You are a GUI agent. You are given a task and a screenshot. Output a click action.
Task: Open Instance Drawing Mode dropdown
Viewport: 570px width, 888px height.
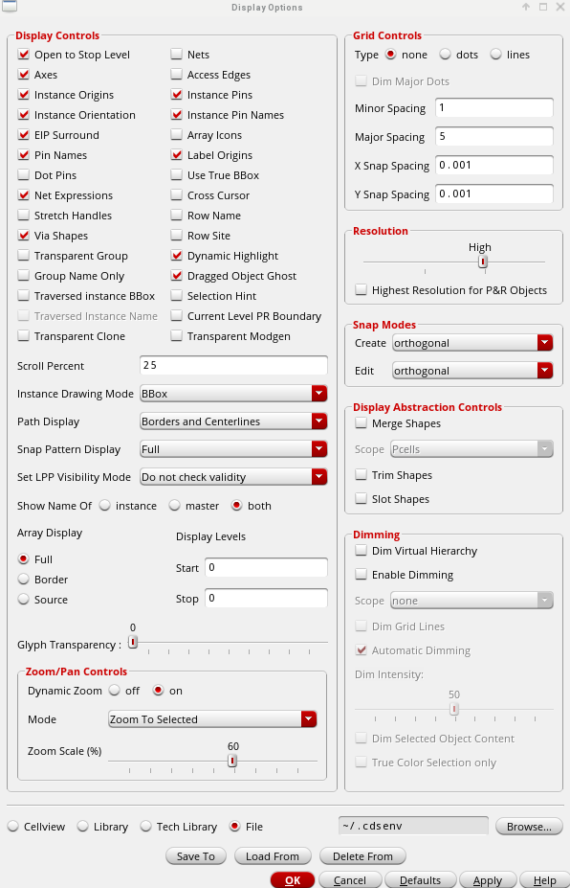(233, 394)
